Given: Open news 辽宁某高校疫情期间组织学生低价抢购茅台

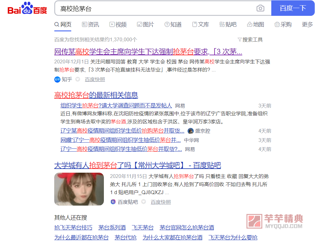Looking at the screenshot, I should 122,131.
